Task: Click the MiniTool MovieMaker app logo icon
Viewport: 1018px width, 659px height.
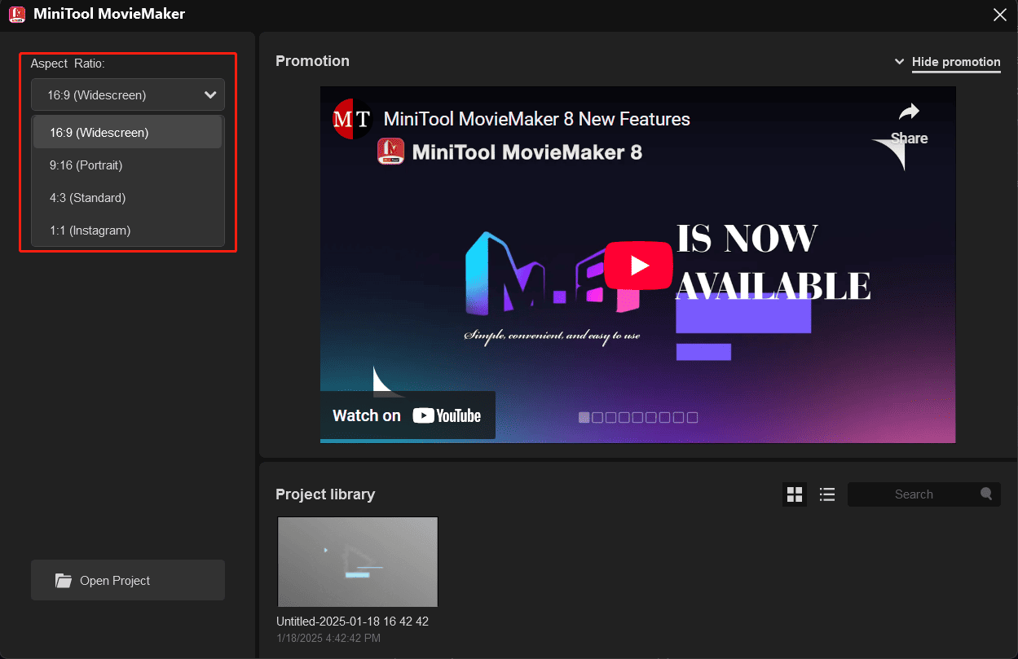Action: click(16, 14)
